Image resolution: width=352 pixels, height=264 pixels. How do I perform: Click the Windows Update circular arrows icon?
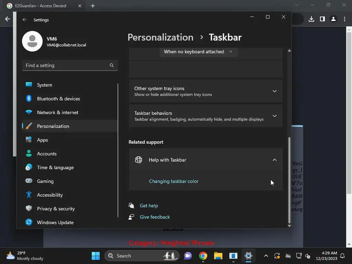[29, 222]
